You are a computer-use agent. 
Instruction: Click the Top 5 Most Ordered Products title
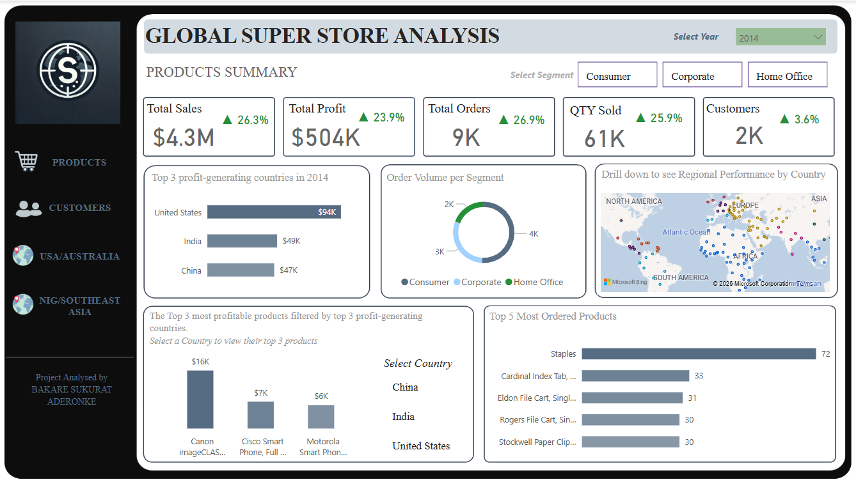[553, 316]
